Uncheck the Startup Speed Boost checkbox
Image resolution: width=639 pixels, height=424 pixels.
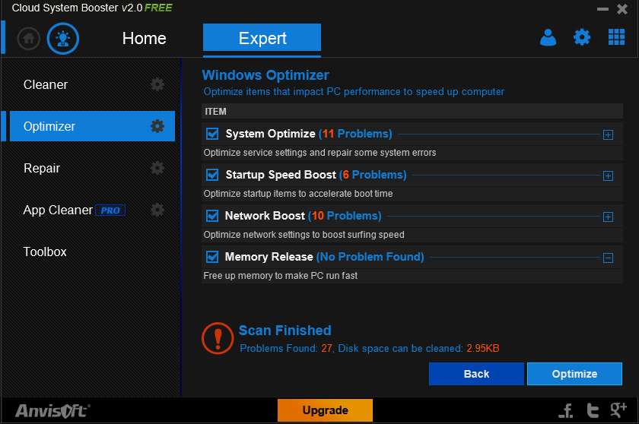click(x=212, y=175)
